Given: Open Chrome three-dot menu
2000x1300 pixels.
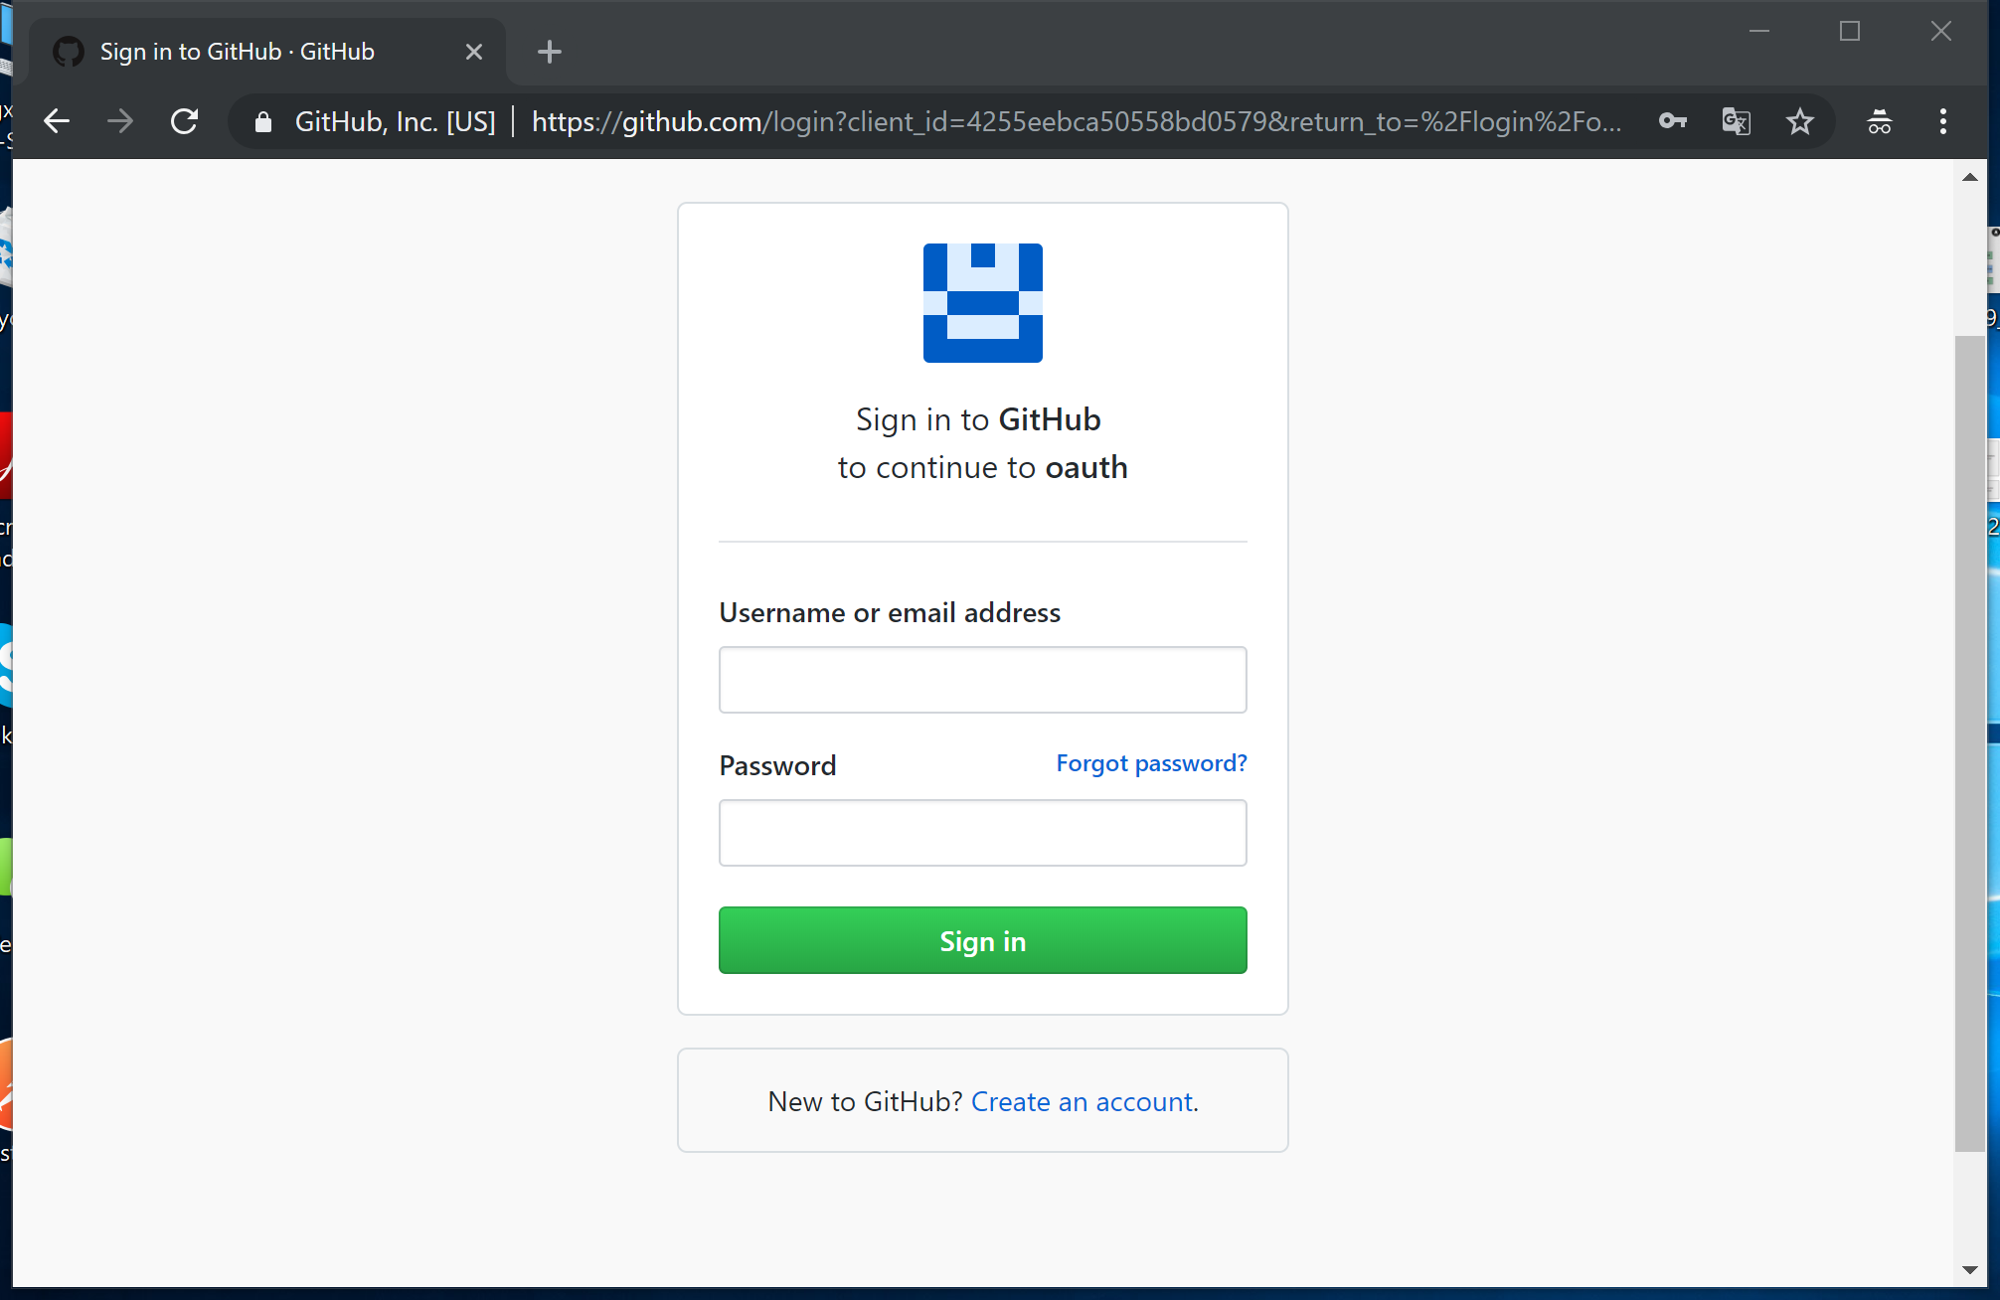Looking at the screenshot, I should [x=1942, y=121].
